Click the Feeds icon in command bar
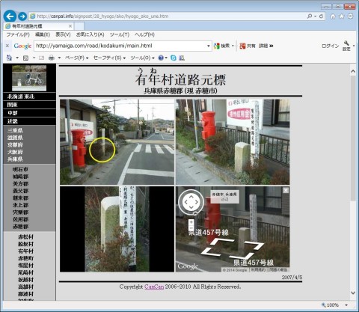The image size is (359, 312). point(25,58)
